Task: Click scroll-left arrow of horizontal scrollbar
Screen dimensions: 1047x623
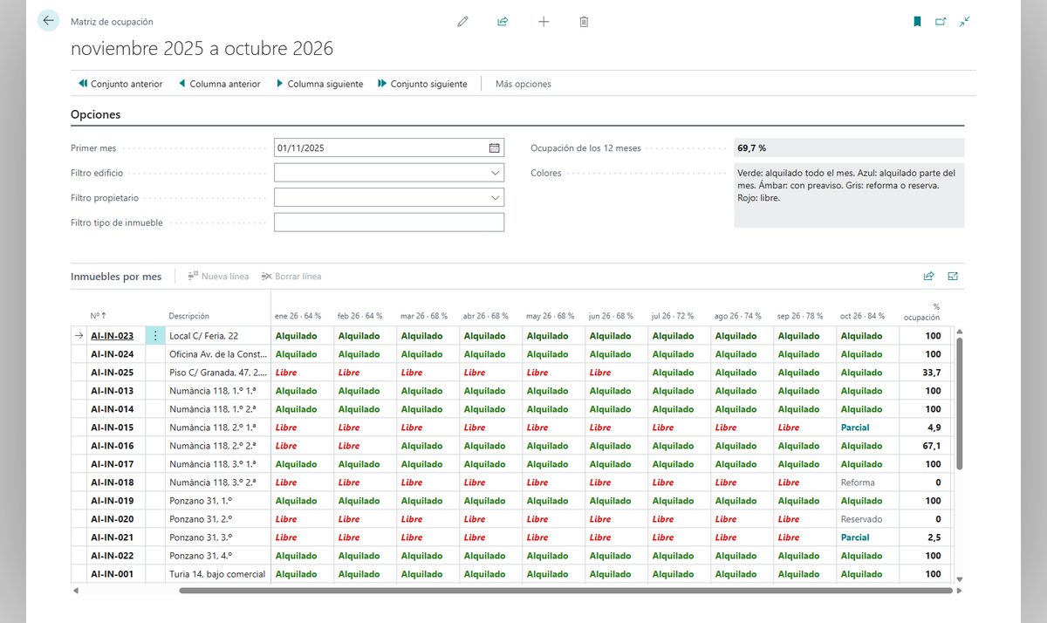Action: (x=75, y=591)
